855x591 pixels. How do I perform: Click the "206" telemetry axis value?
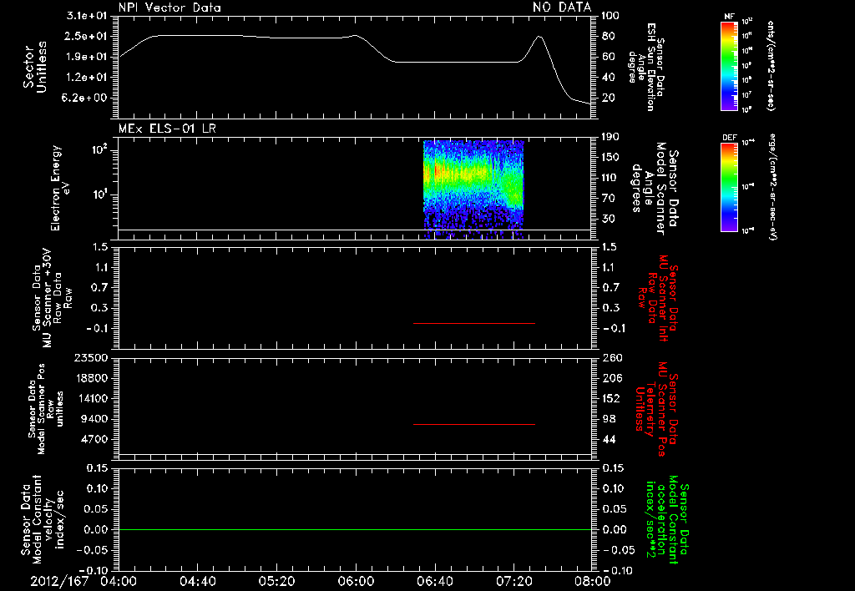612,378
